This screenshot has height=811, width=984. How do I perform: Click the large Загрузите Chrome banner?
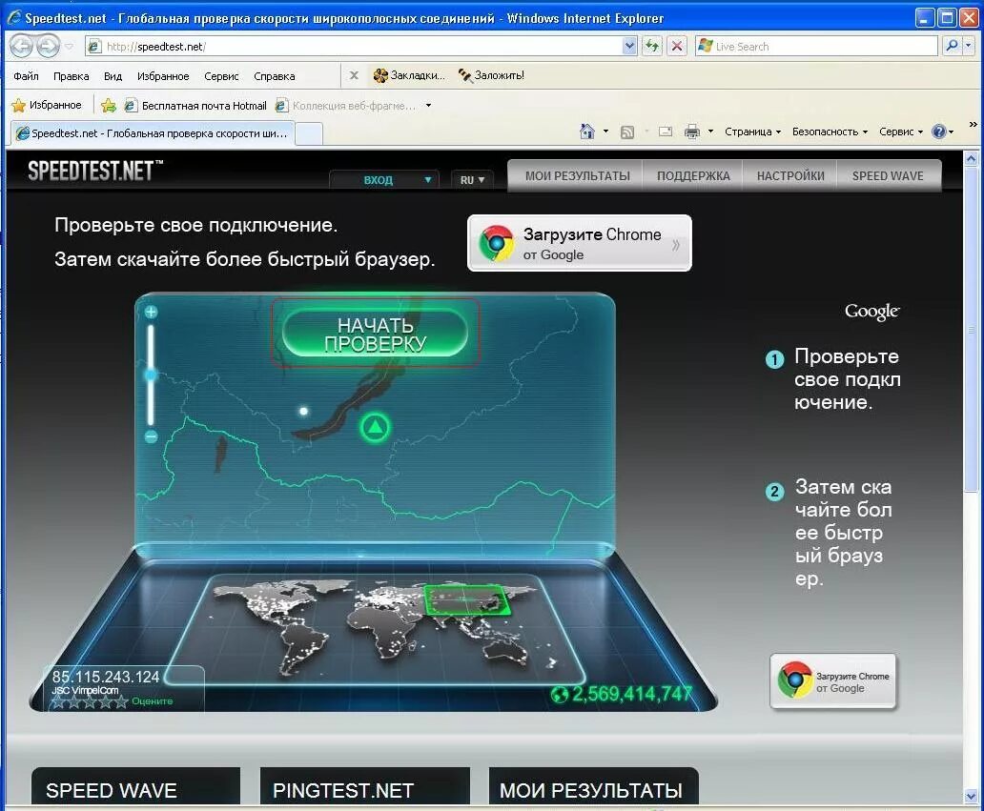579,243
